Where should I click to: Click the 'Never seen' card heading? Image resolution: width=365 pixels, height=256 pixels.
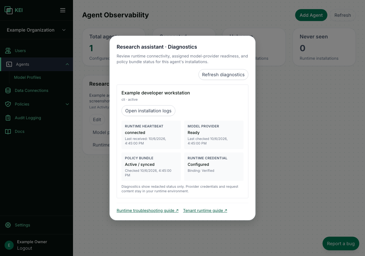coord(314,37)
